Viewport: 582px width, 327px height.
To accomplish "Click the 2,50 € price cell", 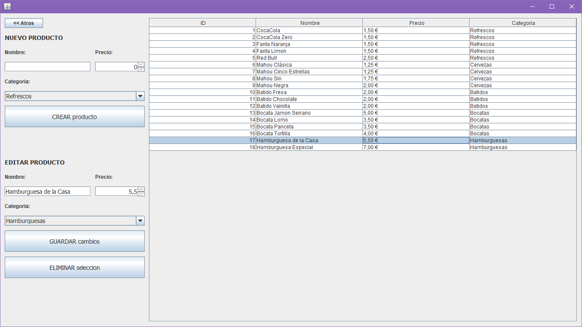I will tap(416, 58).
